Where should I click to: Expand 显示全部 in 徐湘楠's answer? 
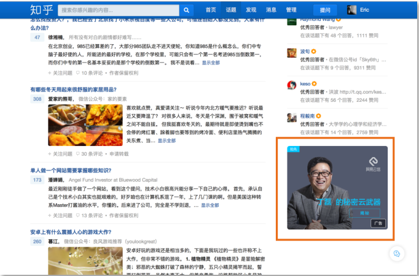(x=211, y=63)
